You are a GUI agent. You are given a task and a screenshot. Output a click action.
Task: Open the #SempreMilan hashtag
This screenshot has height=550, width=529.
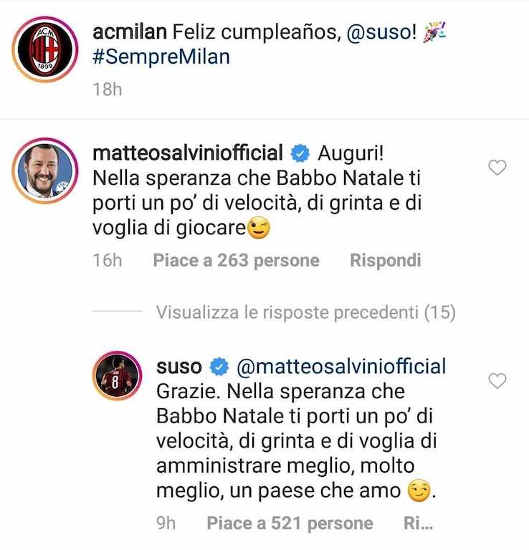coord(161,57)
